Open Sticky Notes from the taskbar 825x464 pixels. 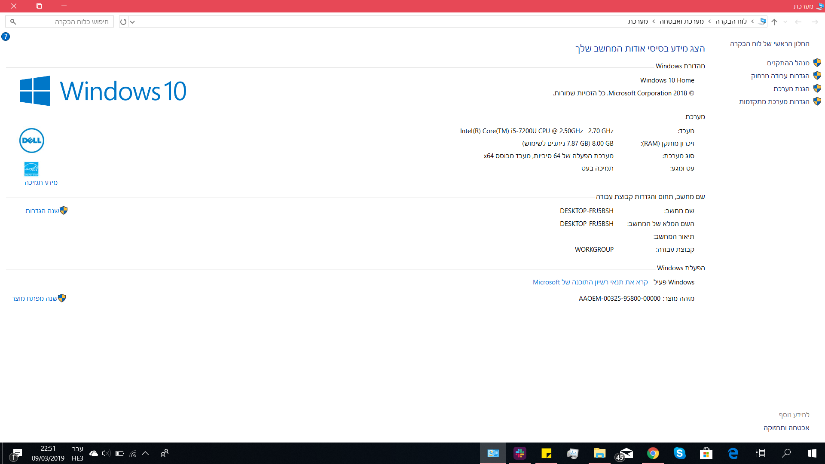(x=546, y=453)
